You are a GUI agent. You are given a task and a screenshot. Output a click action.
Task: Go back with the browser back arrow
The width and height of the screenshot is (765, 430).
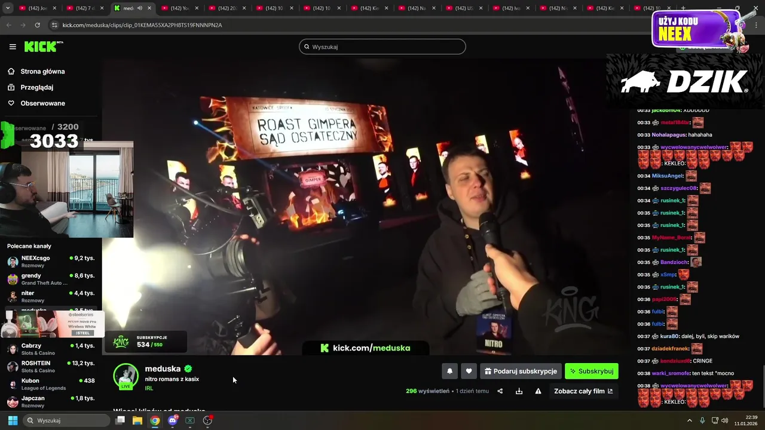pos(9,25)
